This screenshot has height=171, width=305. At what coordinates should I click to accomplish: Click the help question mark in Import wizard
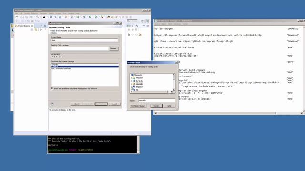tap(52, 104)
